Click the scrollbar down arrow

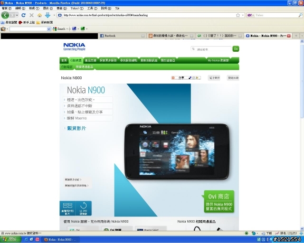tap(302, 229)
